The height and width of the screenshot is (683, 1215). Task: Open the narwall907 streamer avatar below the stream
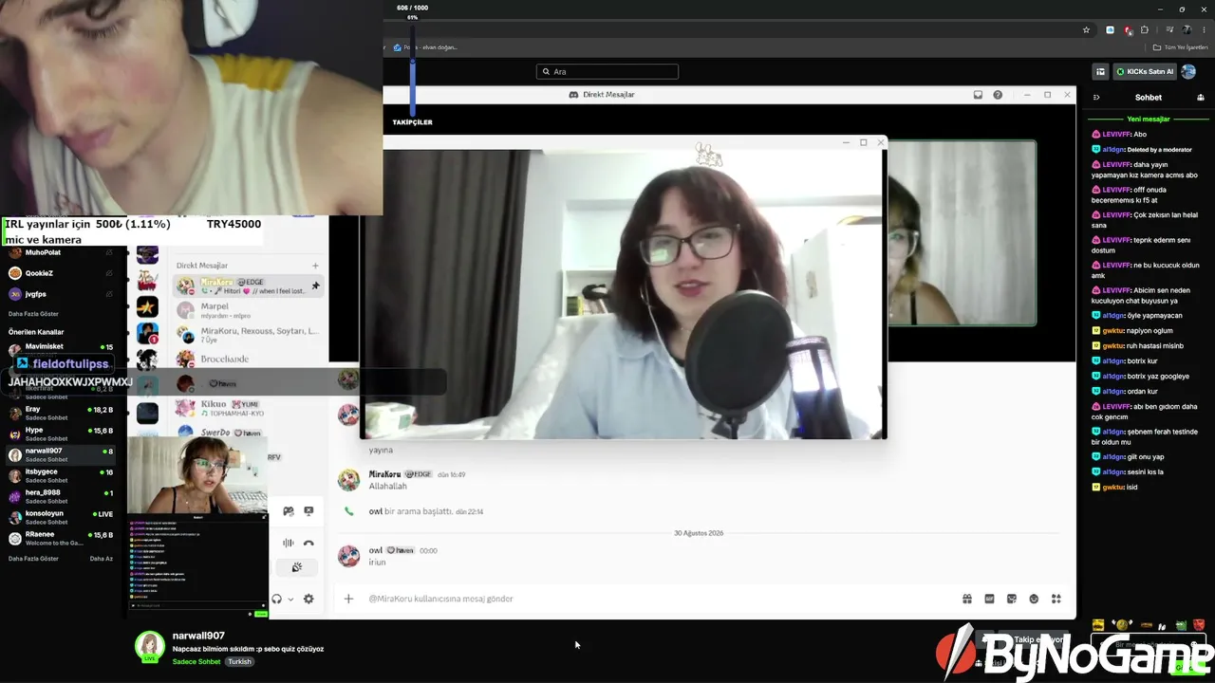pos(149,646)
